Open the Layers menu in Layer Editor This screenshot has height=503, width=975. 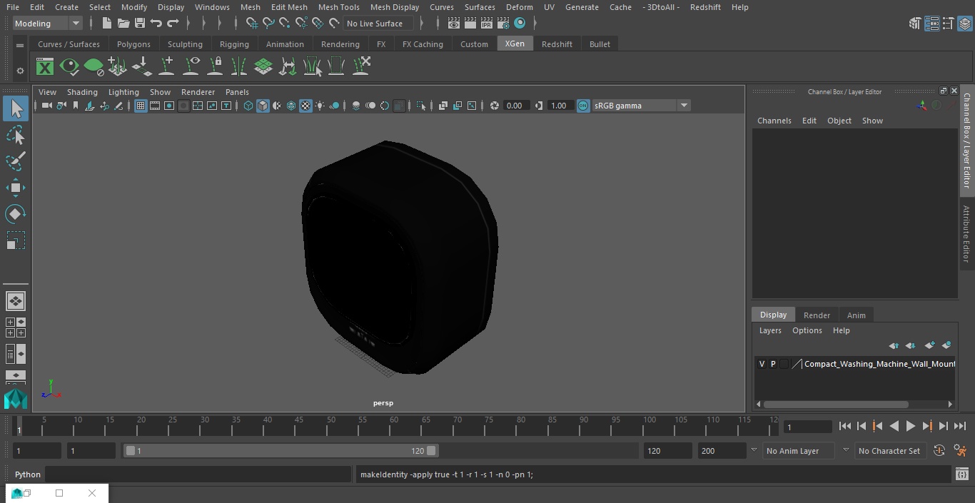(769, 330)
